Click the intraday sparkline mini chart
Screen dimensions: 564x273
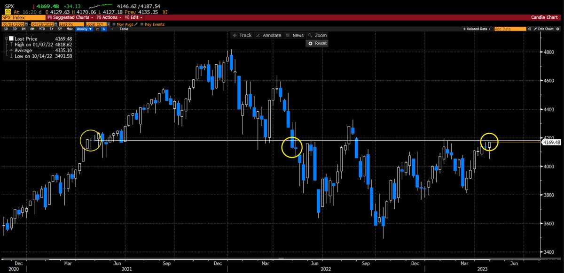tap(101, 6)
